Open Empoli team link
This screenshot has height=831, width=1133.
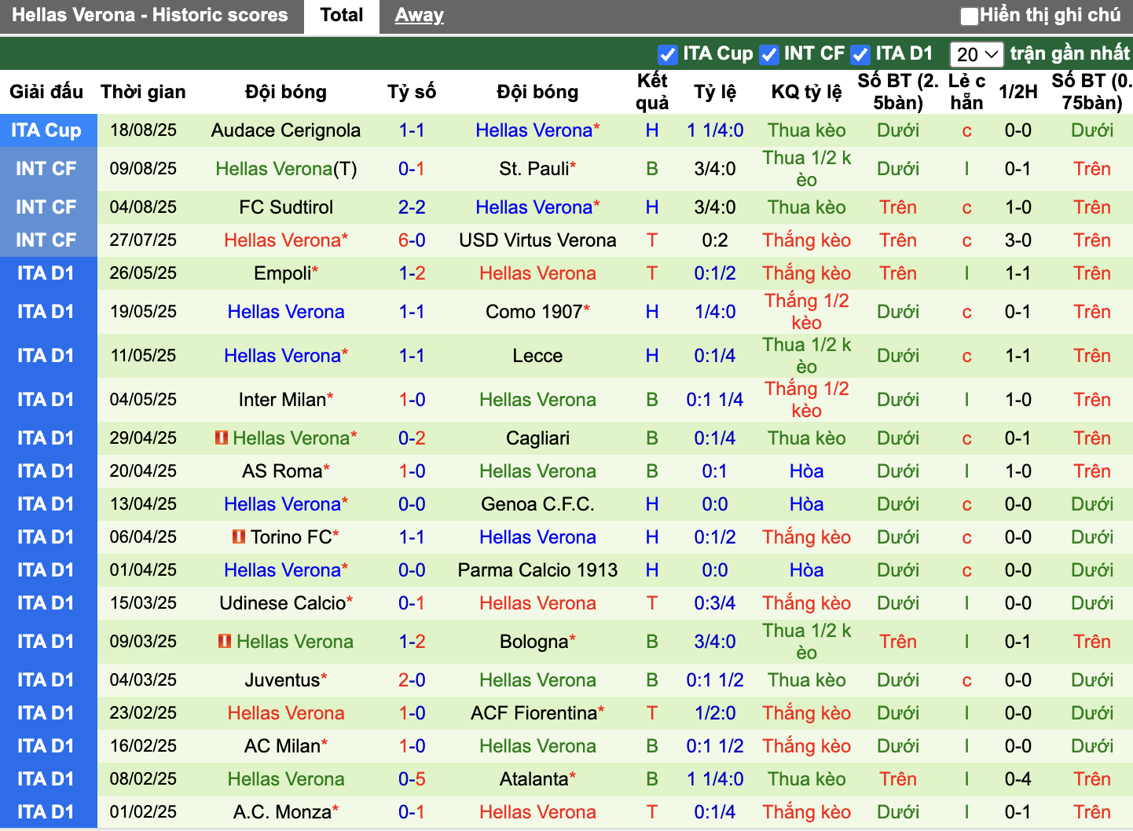coord(283,273)
